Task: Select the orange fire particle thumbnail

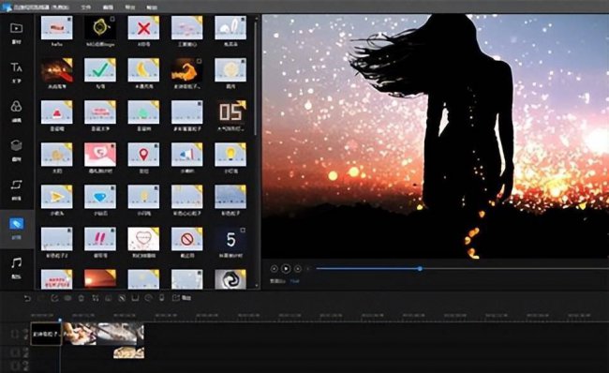Action: click(187, 70)
